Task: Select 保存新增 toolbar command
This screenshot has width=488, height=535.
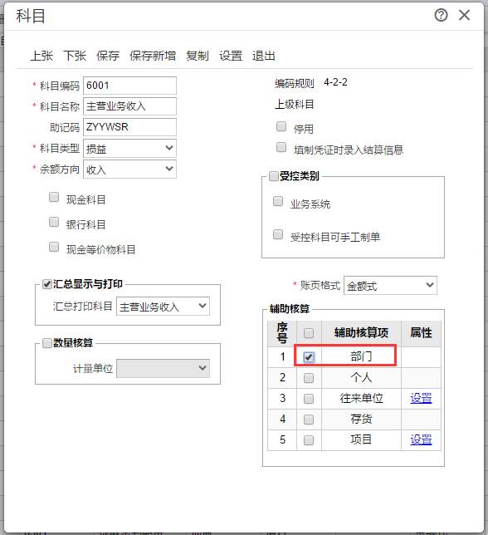Action: (153, 56)
